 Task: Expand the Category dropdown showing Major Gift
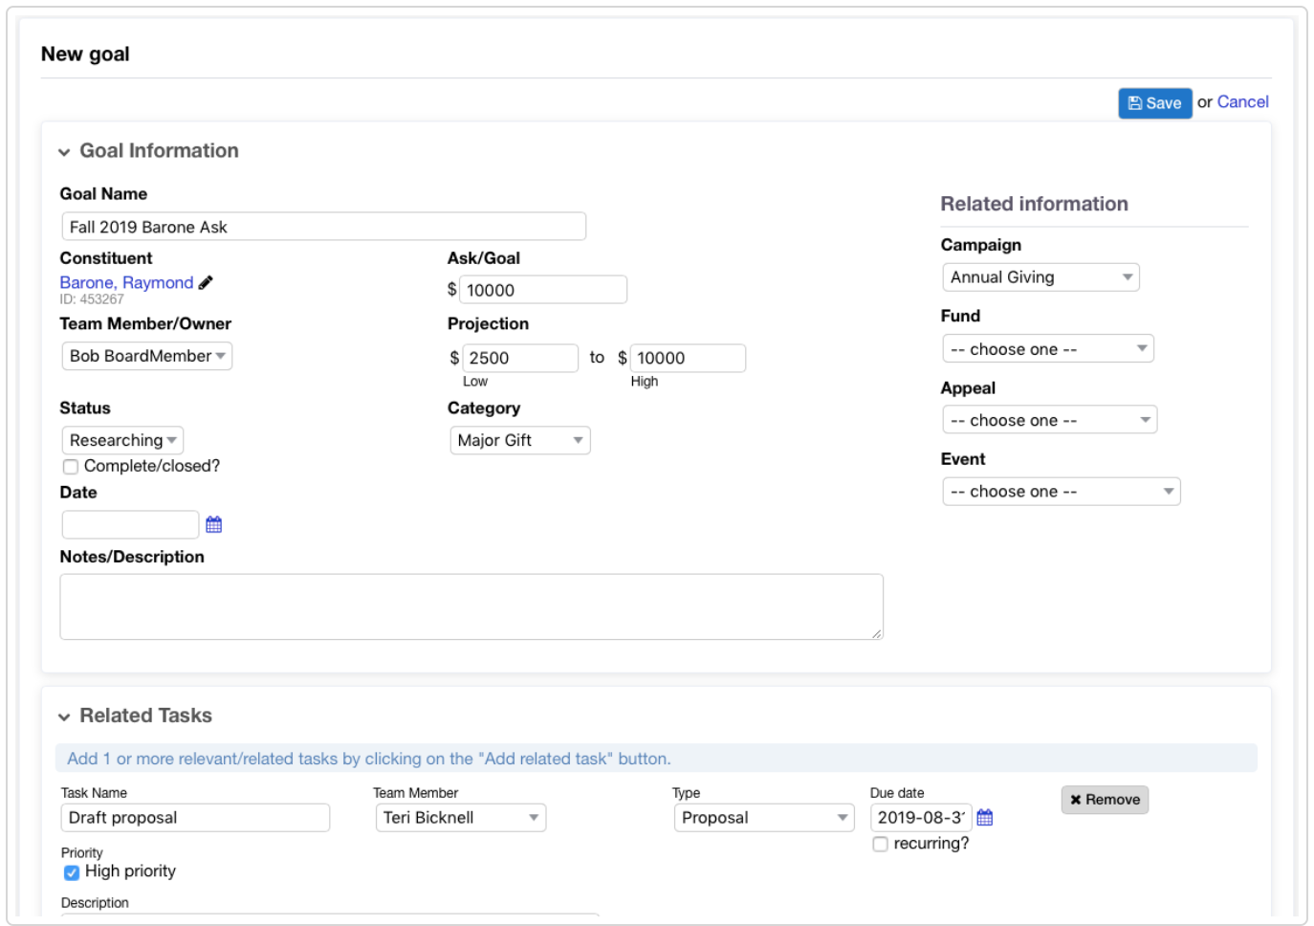[x=520, y=440]
